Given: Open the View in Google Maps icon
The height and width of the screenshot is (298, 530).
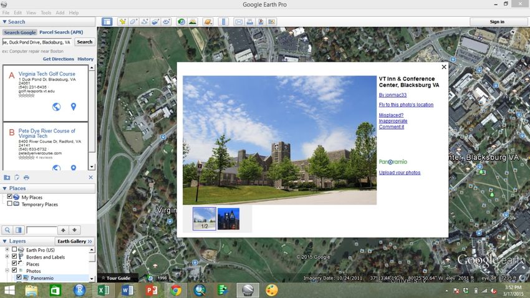Looking at the screenshot, I should [x=261, y=22].
